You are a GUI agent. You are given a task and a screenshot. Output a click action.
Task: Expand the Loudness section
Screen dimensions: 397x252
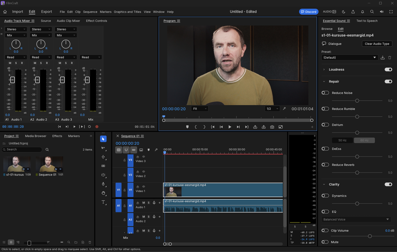click(324, 70)
